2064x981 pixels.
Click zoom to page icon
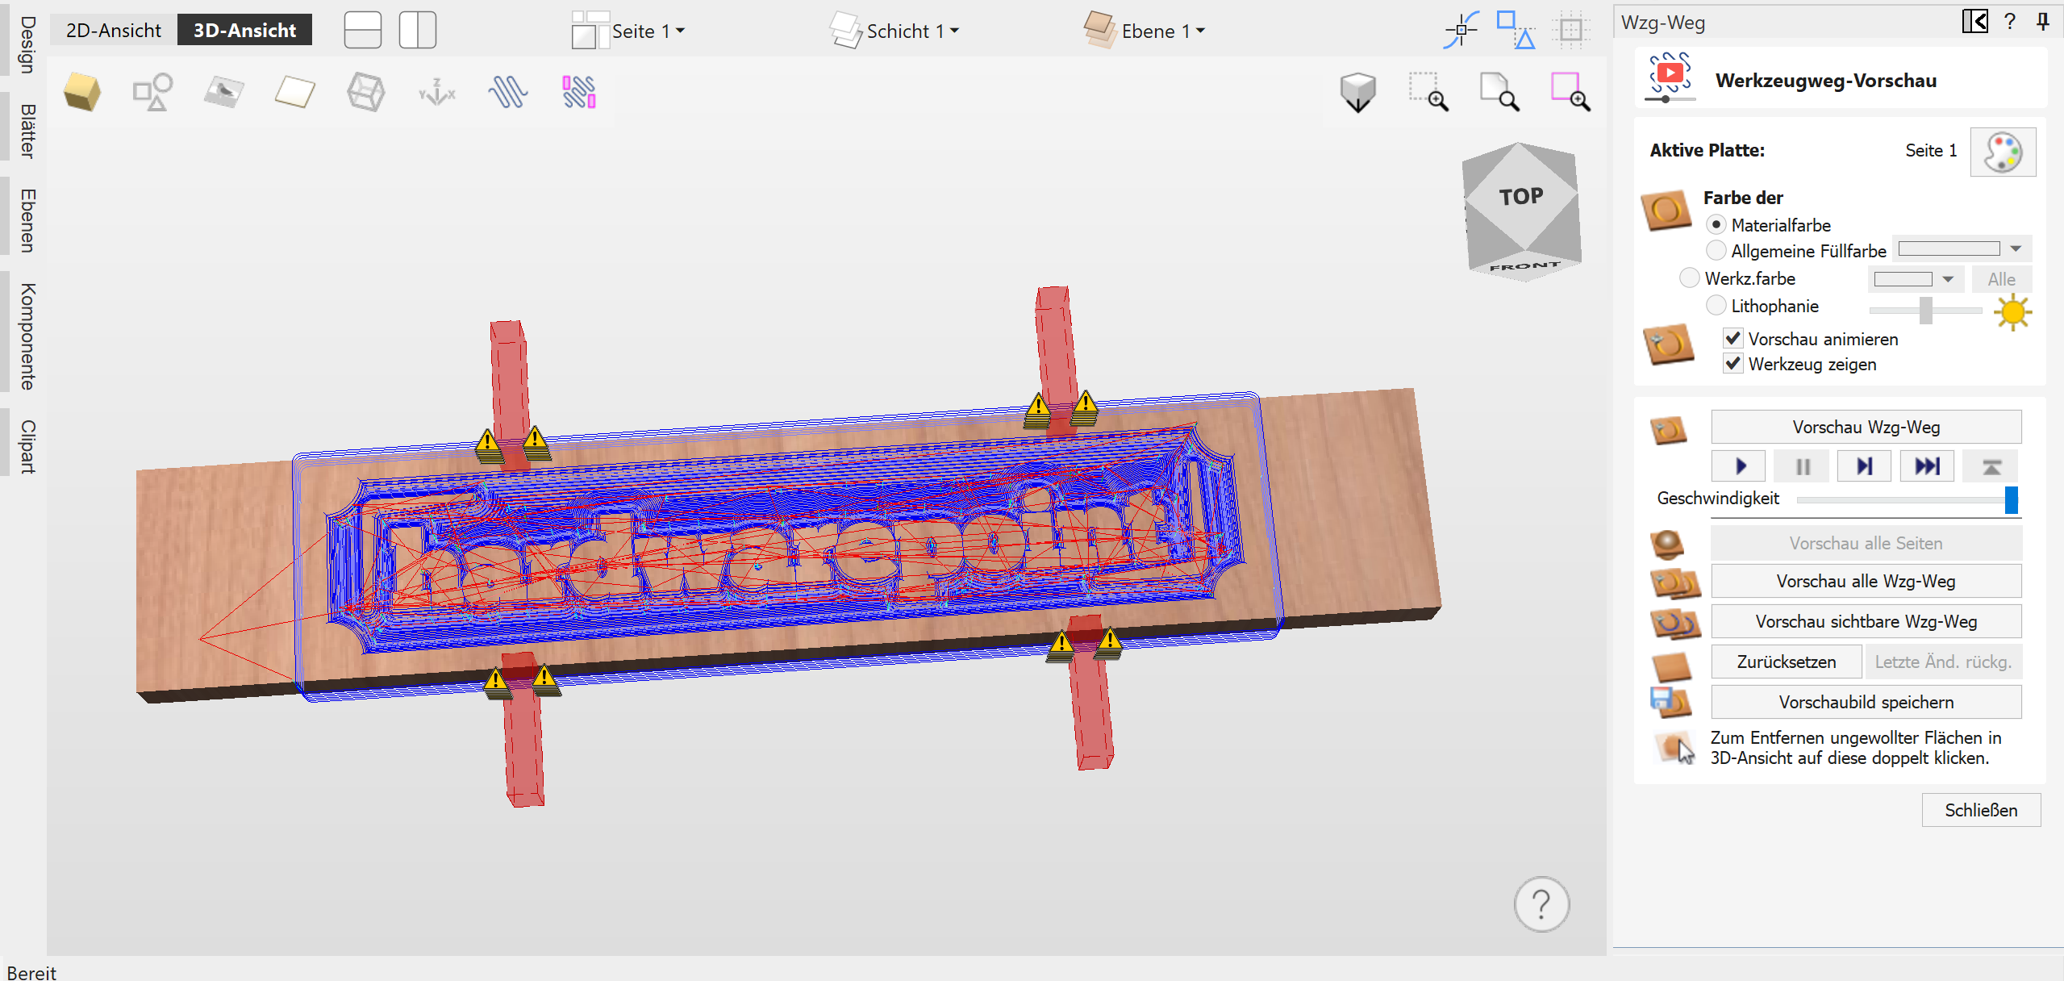coord(1499,92)
